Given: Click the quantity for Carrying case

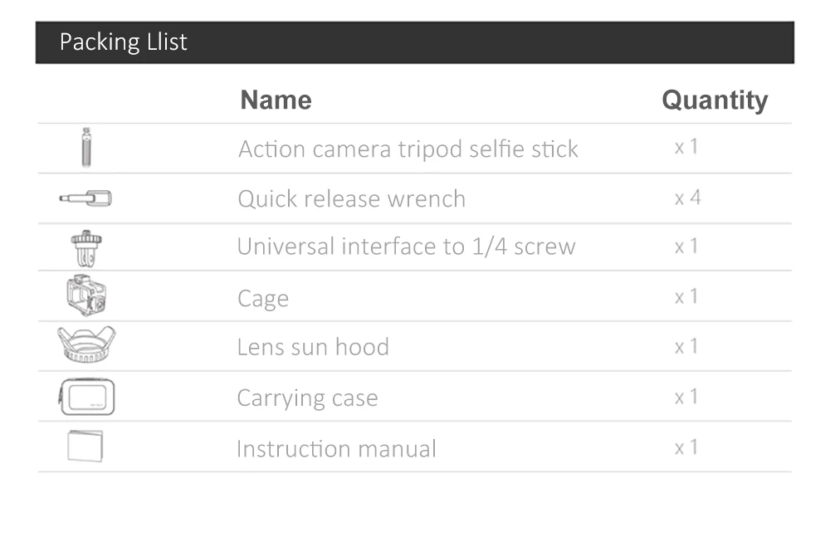Looking at the screenshot, I should click(686, 397).
